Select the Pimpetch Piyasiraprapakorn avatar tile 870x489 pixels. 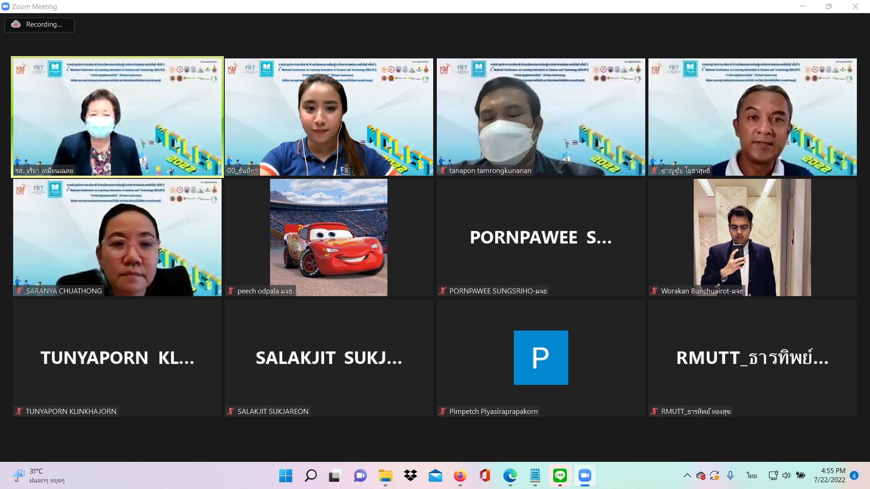[x=541, y=357]
